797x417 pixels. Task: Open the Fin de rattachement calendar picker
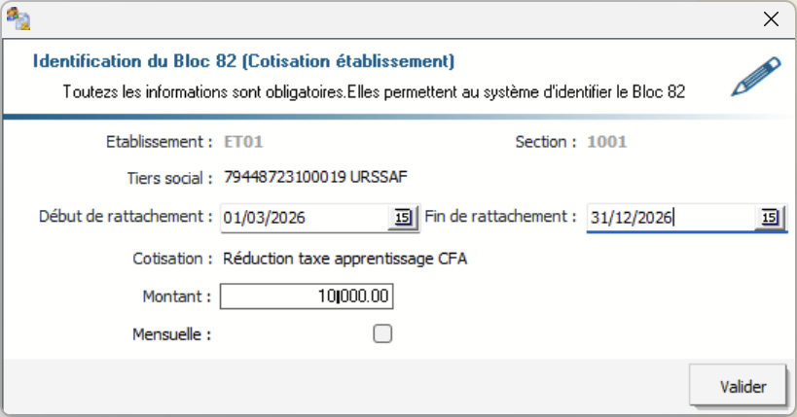click(770, 218)
